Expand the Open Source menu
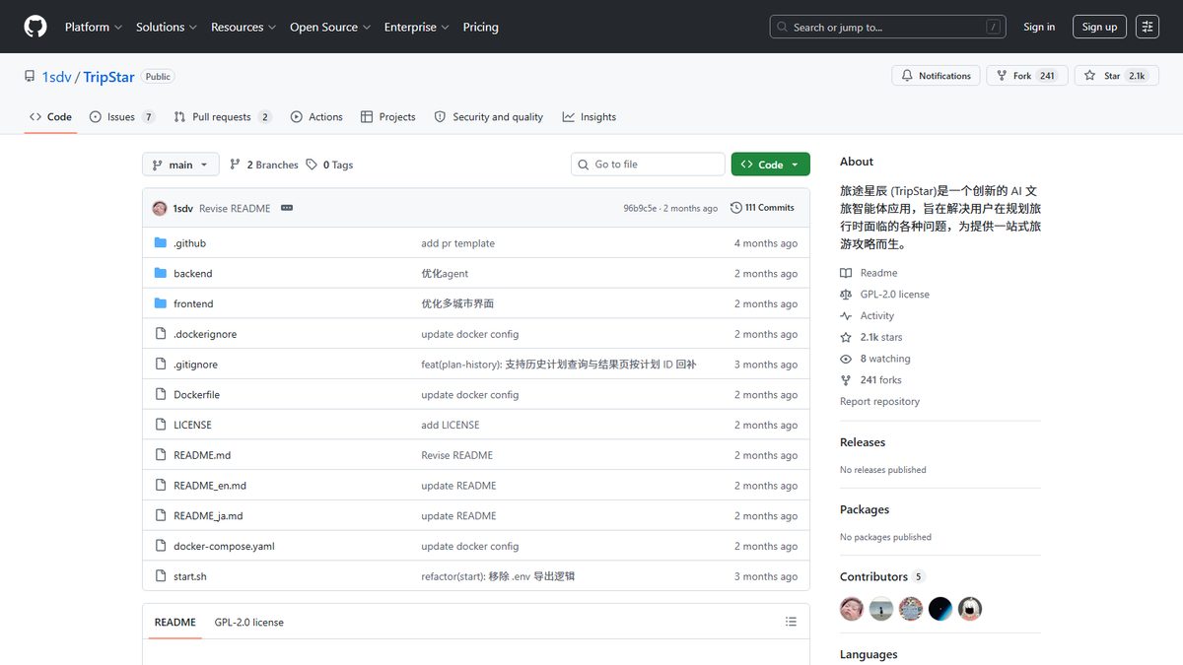 (330, 27)
